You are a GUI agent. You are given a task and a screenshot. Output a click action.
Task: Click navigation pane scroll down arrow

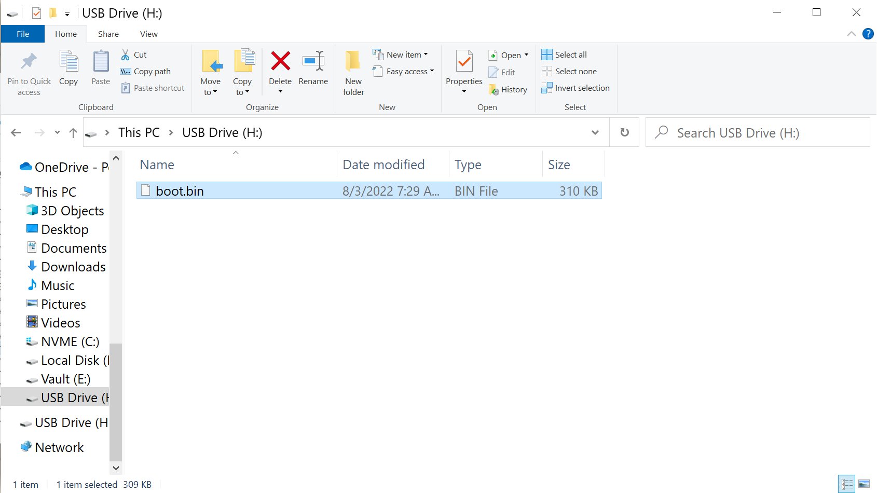116,468
